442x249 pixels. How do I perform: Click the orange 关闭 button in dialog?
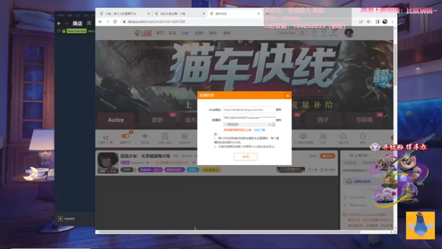(x=245, y=157)
